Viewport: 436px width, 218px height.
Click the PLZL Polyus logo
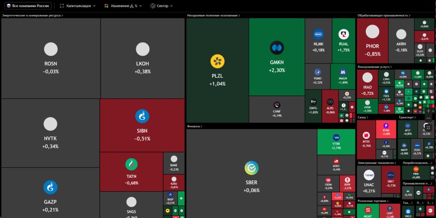click(x=218, y=61)
